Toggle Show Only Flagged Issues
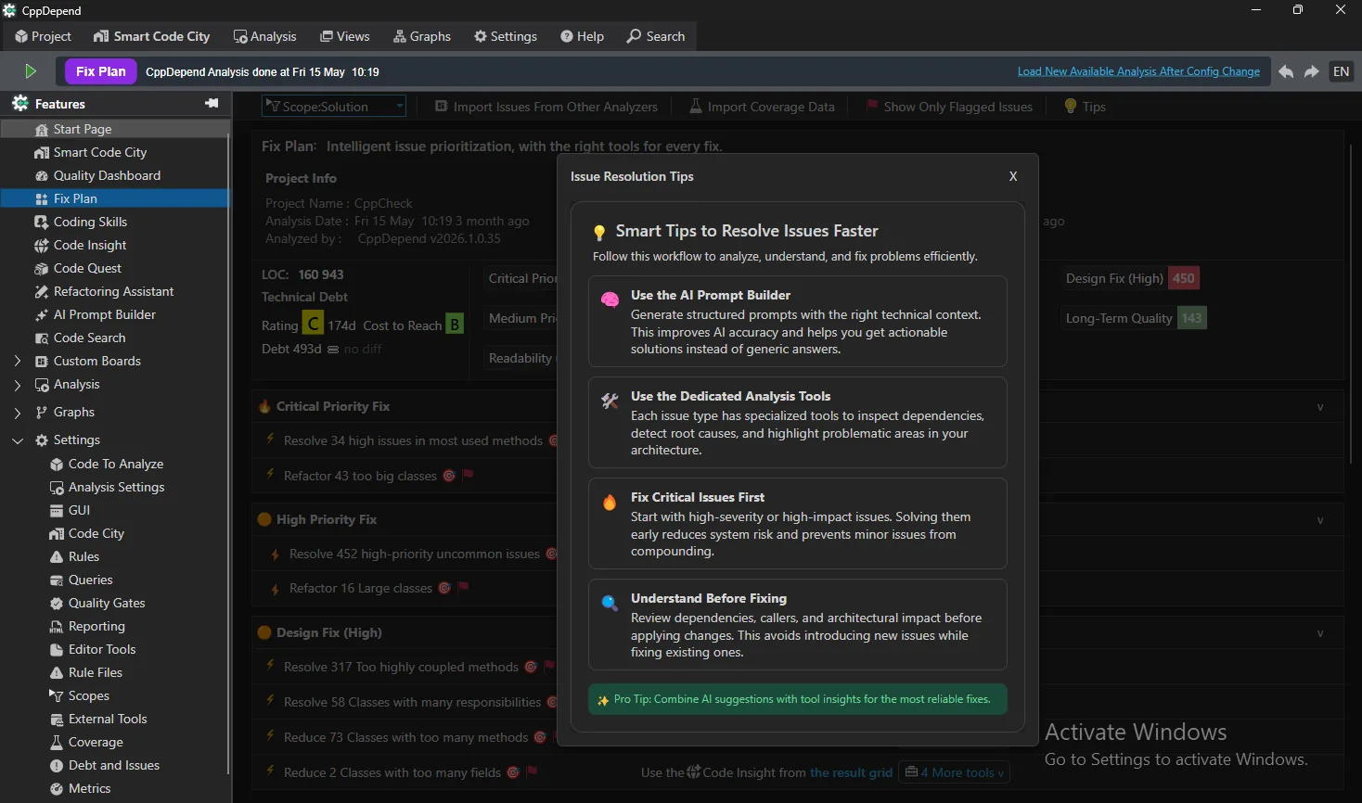Viewport: 1362px width, 803px height. pyautogui.click(x=949, y=107)
